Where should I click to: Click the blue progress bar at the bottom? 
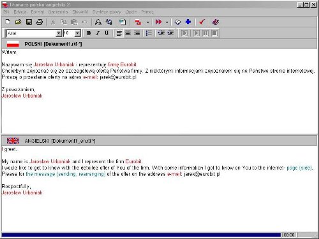coord(141,235)
